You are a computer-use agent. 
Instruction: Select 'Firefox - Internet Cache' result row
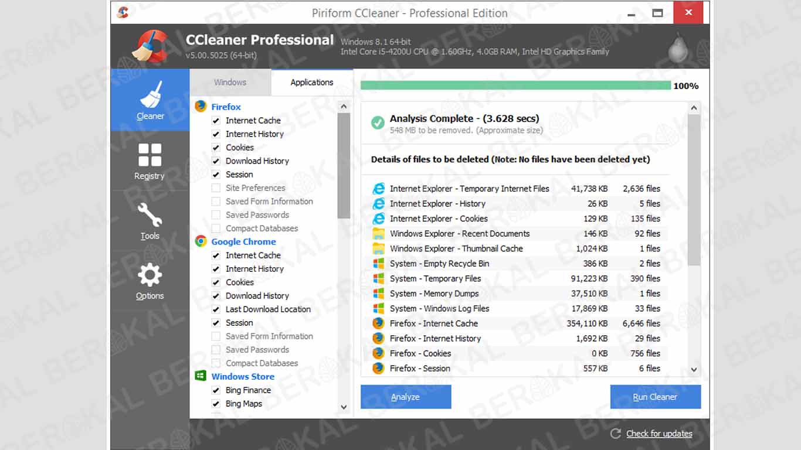pyautogui.click(x=516, y=323)
